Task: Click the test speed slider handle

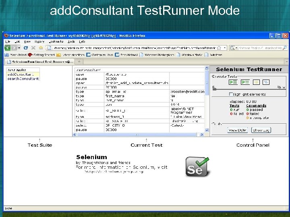Action: click(x=214, y=89)
